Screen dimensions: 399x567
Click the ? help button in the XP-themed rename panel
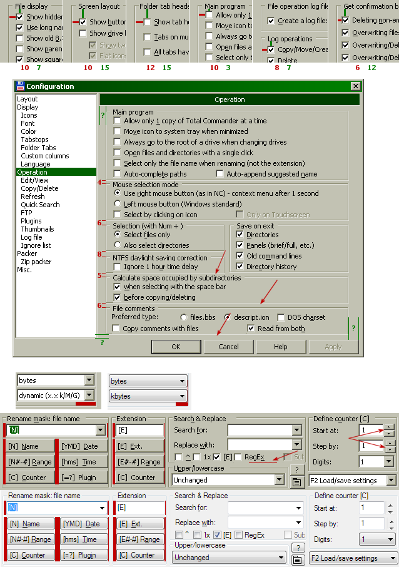click(x=298, y=548)
